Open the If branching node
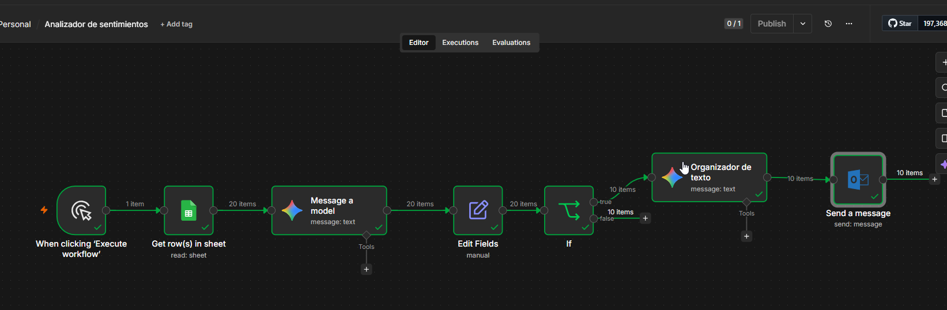 [x=569, y=210]
